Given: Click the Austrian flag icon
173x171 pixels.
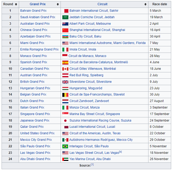Looking at the screenshot, I should pyautogui.click(x=65, y=75).
